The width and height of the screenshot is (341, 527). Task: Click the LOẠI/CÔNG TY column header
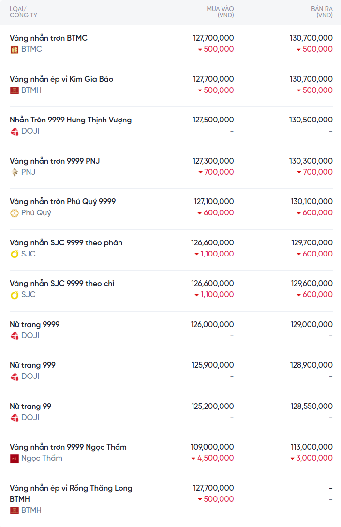[24, 12]
